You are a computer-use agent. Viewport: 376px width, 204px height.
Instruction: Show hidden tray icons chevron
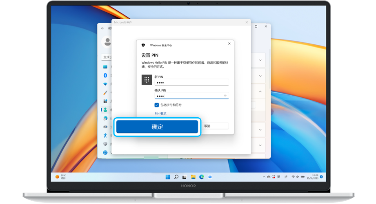[264, 177]
